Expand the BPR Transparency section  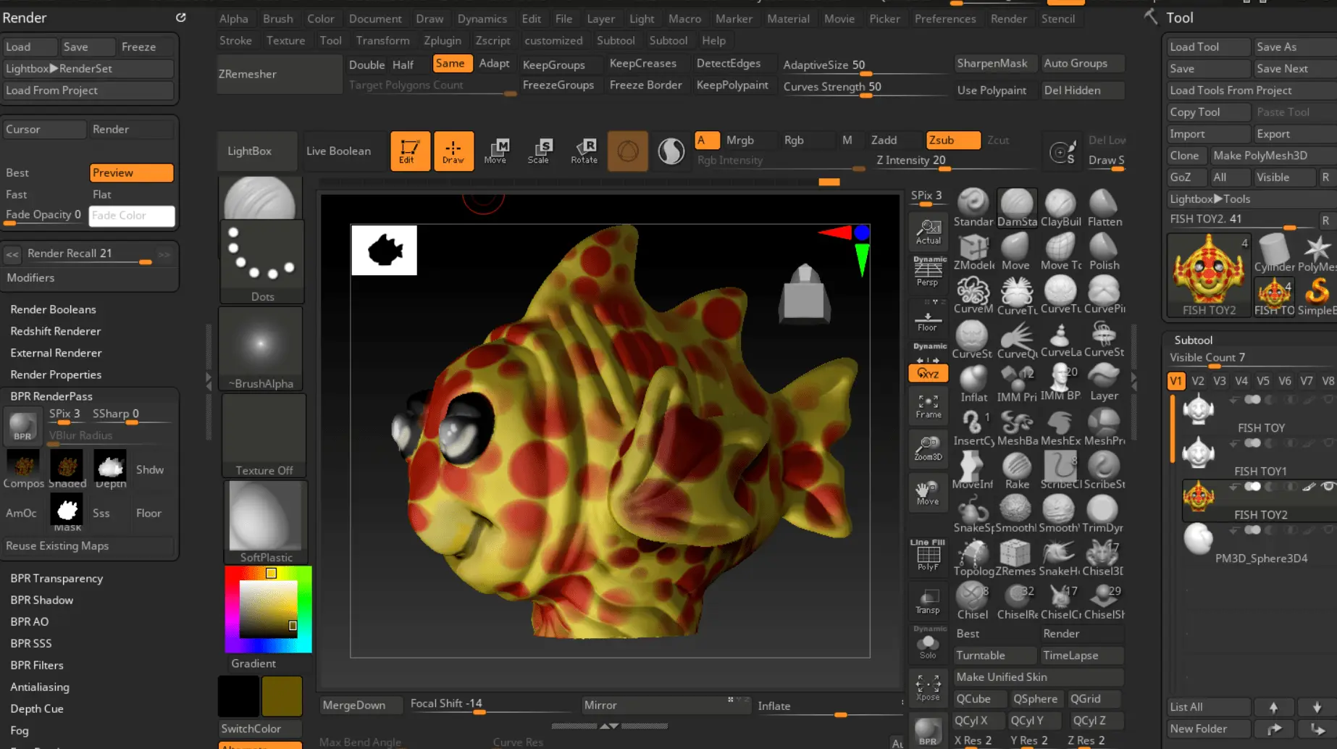tap(56, 578)
